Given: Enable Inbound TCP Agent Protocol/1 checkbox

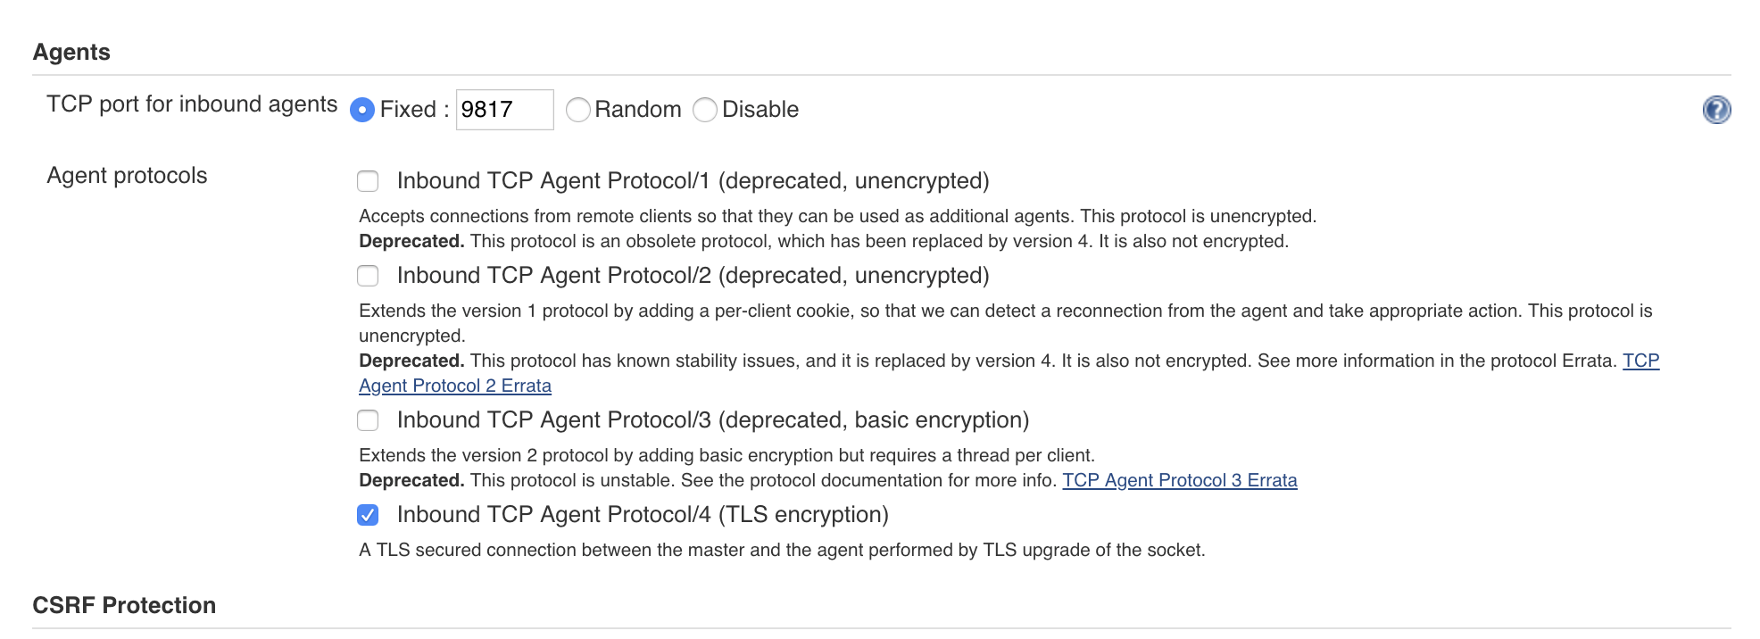Looking at the screenshot, I should 368,181.
